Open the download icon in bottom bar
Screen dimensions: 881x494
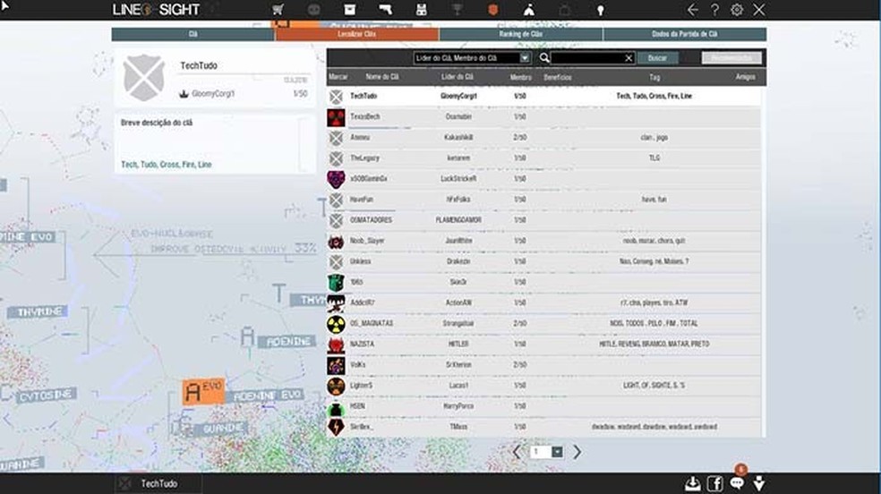[x=693, y=483]
